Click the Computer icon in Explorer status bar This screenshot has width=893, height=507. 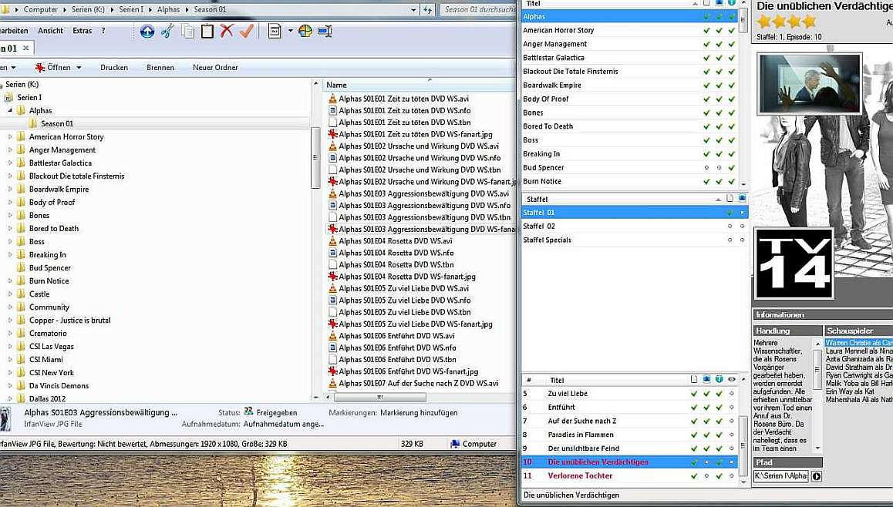454,444
